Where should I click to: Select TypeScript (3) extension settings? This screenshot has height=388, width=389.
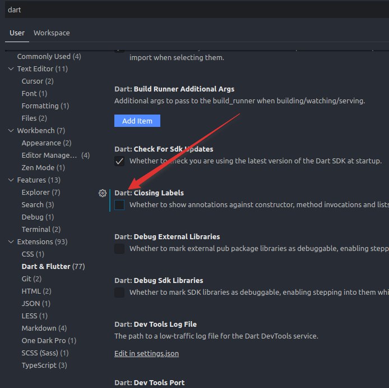click(44, 366)
